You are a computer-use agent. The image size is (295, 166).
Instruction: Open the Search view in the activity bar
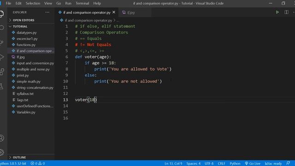point(2,28)
